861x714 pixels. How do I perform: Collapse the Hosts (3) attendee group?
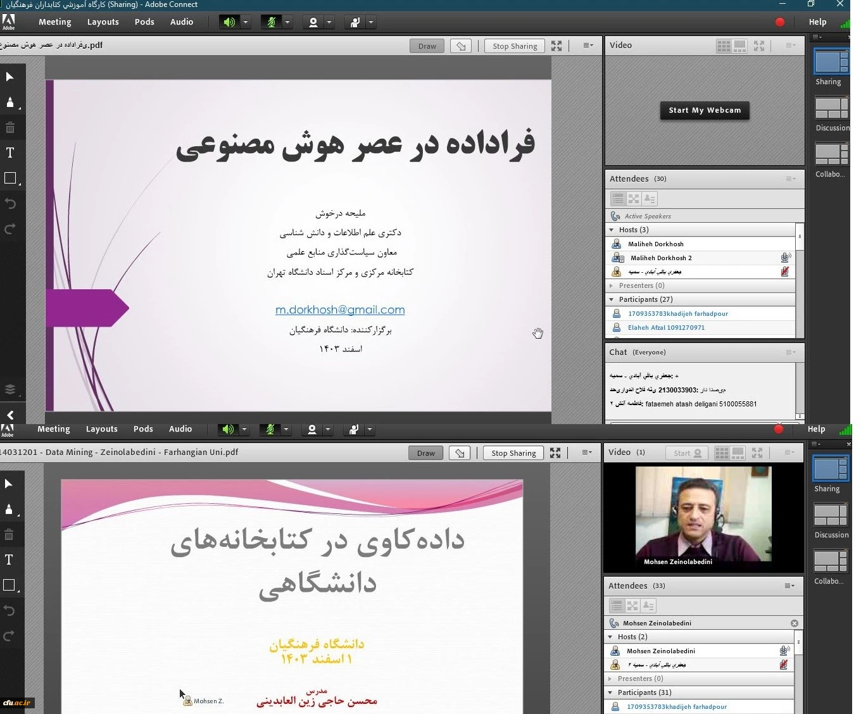pos(612,230)
